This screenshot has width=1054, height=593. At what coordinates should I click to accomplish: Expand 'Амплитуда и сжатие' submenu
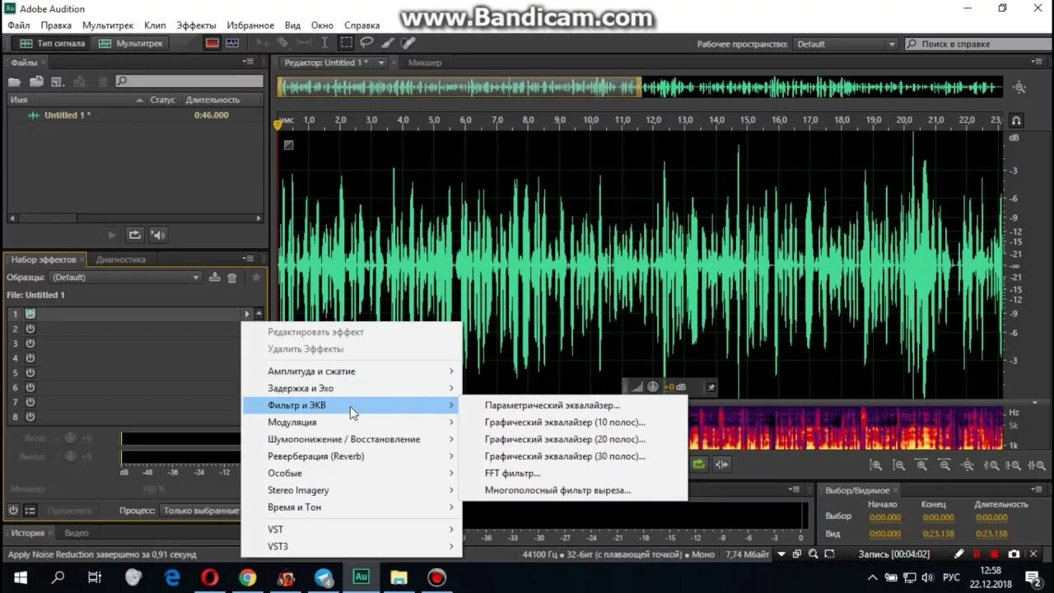click(x=352, y=371)
